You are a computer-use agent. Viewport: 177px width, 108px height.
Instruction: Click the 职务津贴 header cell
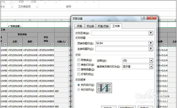pyautogui.click(x=22, y=35)
